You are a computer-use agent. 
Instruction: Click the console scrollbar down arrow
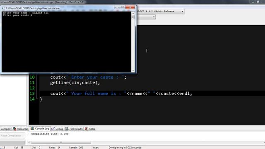pyautogui.click(x=133, y=71)
